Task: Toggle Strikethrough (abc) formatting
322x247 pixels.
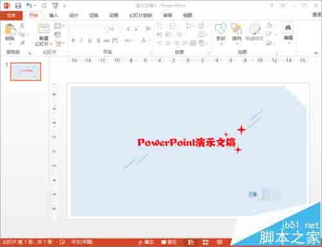Action: pyautogui.click(x=106, y=41)
